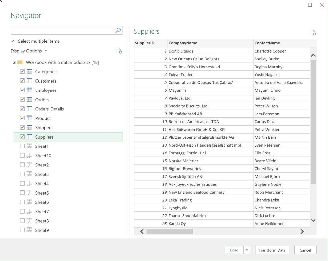Image resolution: width=328 pixels, height=261 pixels.
Task: Click the Sheet7 worksheet icon
Action: (29, 211)
